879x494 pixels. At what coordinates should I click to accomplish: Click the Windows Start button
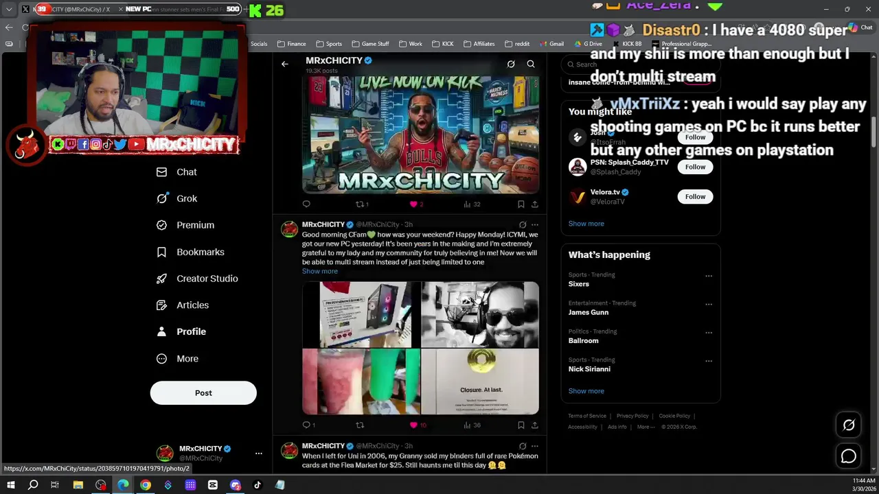[x=10, y=485]
